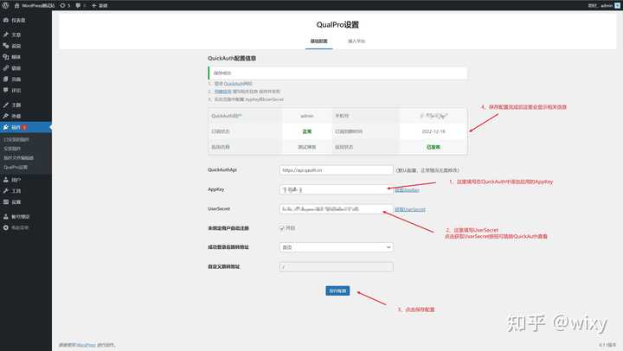Follow the QuickAuth website link in step 1
The image size is (623, 351).
238,84
